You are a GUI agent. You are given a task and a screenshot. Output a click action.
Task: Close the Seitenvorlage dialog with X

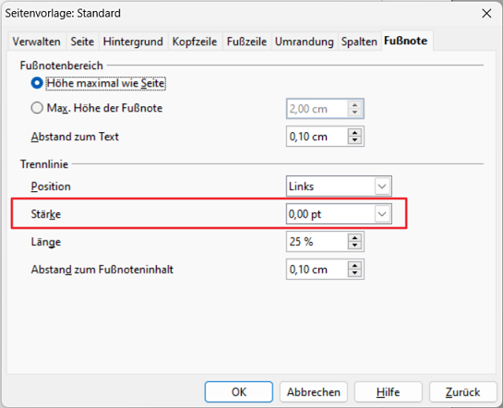pyautogui.click(x=486, y=14)
